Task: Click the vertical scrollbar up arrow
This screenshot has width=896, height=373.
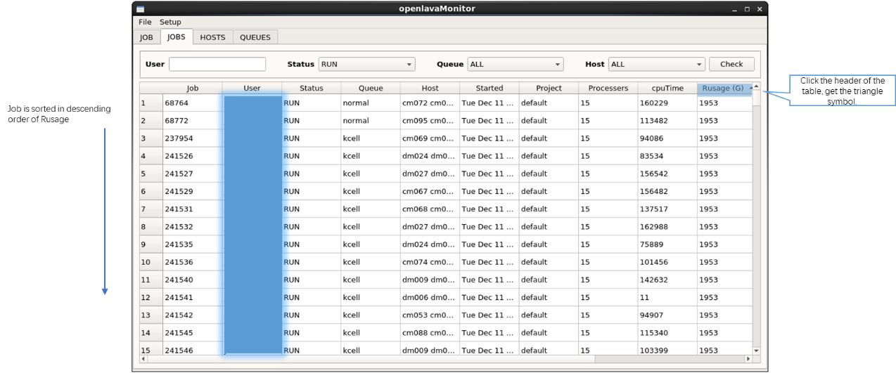Action: (757, 86)
